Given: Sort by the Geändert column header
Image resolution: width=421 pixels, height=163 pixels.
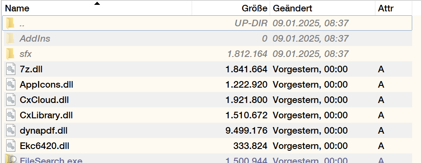Looking at the screenshot, I should (x=322, y=8).
